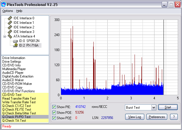Open CD/DVD Copy function
The image size is (182, 130).
coord(12,87)
